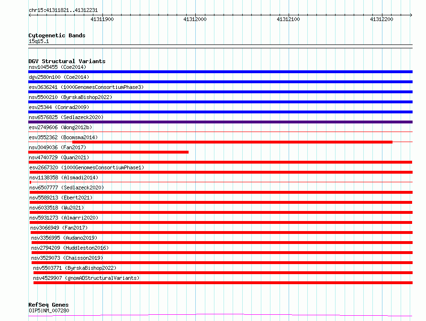Open esv3552362 (Boomsma2014) label
The image size is (426, 321).
[x=63, y=137]
